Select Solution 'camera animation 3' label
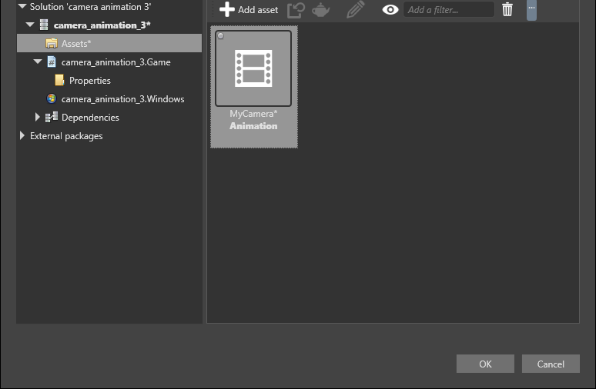Viewport: 596px width, 389px height. (x=90, y=7)
